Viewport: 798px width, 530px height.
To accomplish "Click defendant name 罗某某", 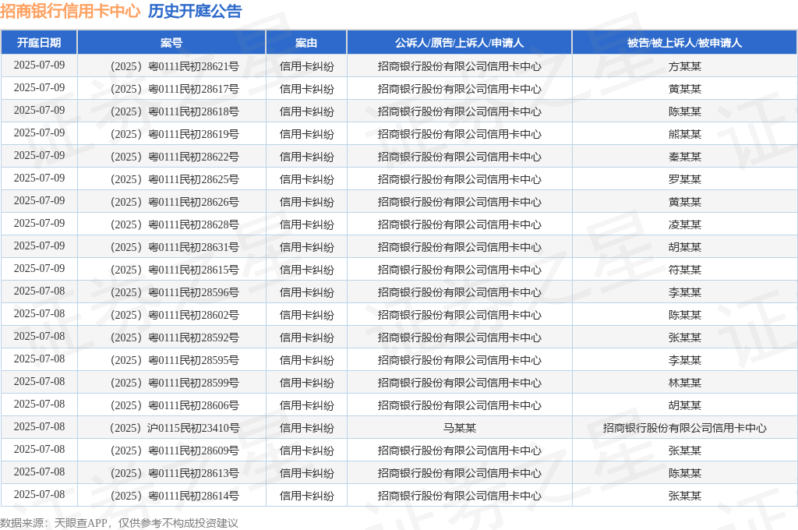I will pos(684,179).
